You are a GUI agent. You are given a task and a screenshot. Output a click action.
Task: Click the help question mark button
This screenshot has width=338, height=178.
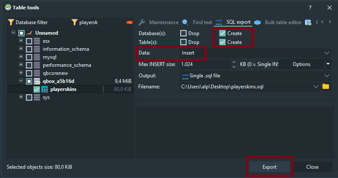click(310, 8)
